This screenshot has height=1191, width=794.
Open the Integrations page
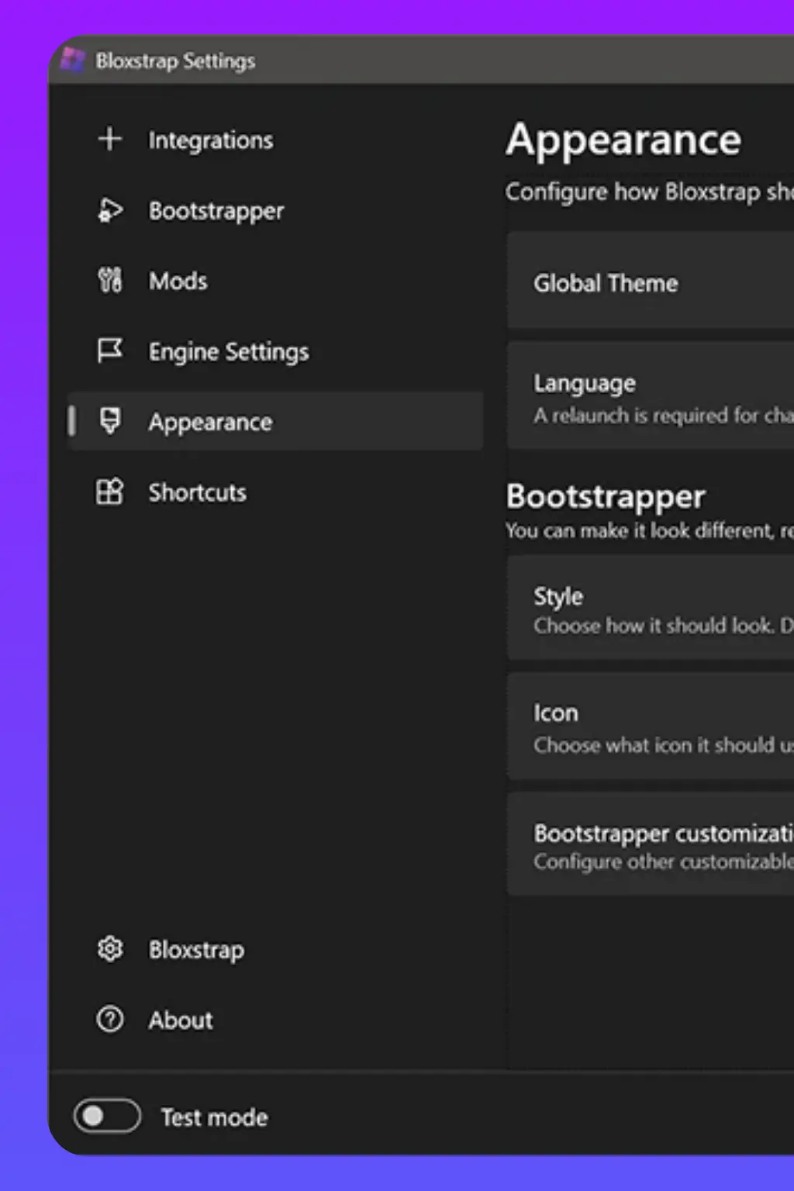(275, 140)
